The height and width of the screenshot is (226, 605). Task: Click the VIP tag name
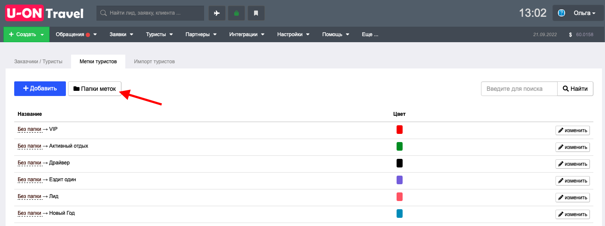point(53,129)
